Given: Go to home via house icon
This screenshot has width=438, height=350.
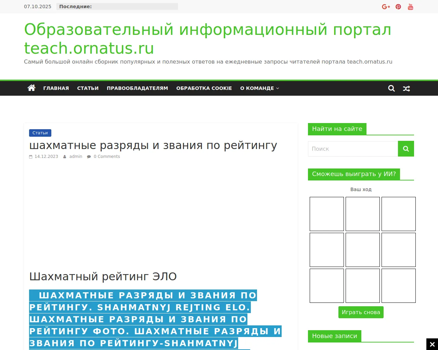Looking at the screenshot, I should coord(31,88).
